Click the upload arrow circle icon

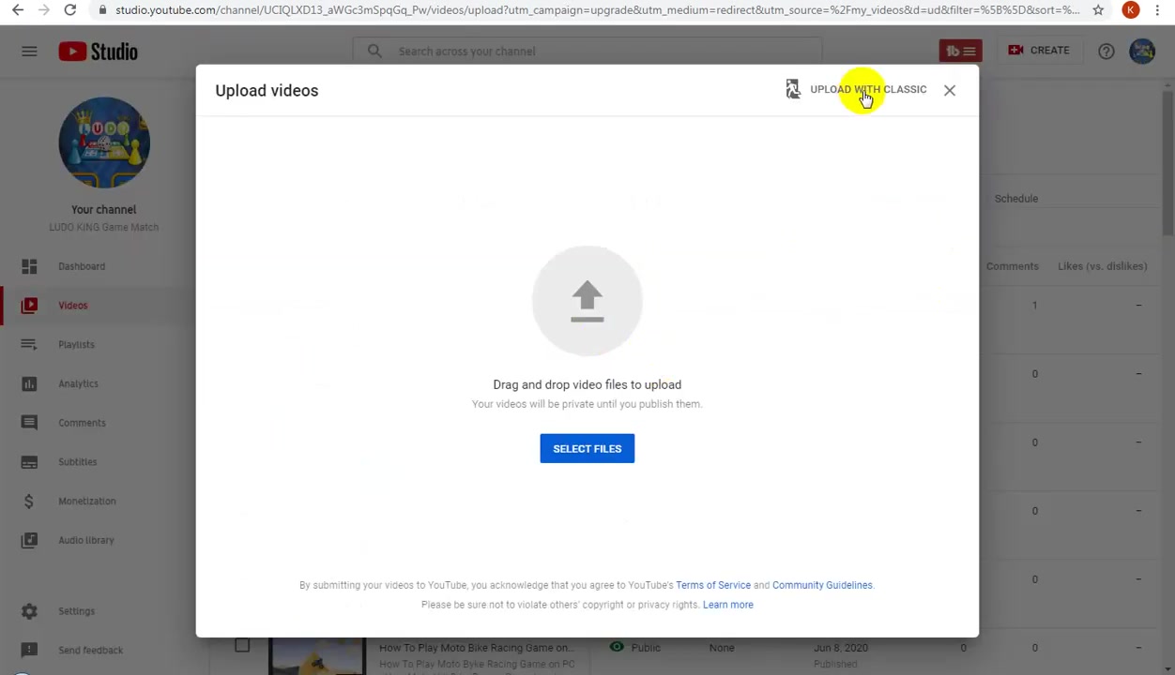587,301
